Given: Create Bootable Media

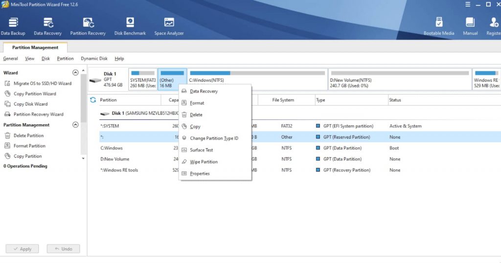Looking at the screenshot, I should pyautogui.click(x=439, y=26).
